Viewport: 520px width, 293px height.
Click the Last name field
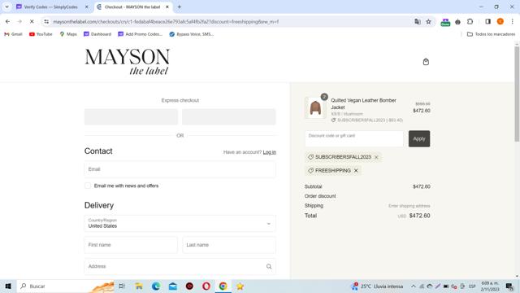229,245
